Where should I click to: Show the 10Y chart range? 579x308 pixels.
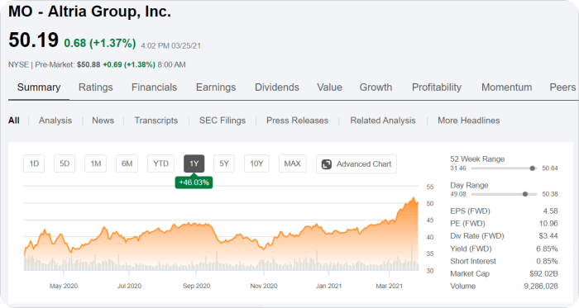pyautogui.click(x=256, y=163)
